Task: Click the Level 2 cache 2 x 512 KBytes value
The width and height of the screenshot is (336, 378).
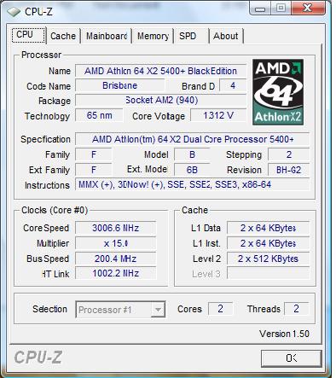Action: click(x=268, y=259)
